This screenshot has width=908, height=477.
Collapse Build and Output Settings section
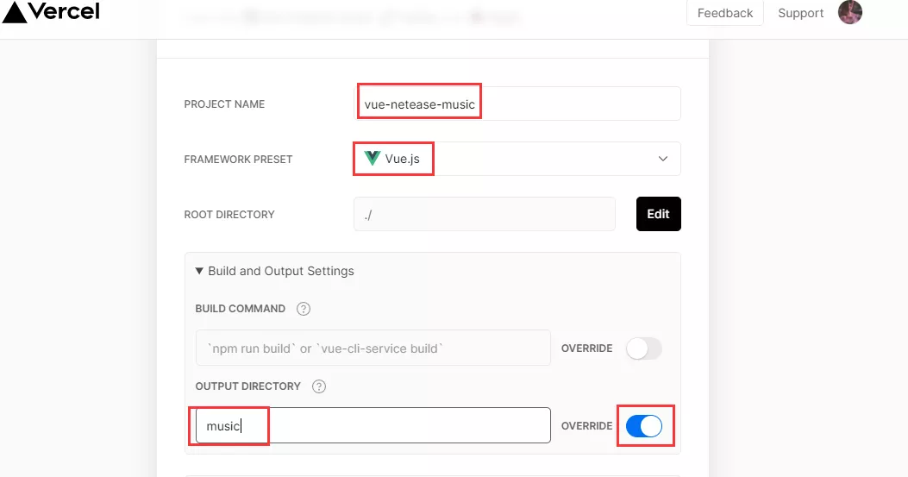click(x=274, y=271)
